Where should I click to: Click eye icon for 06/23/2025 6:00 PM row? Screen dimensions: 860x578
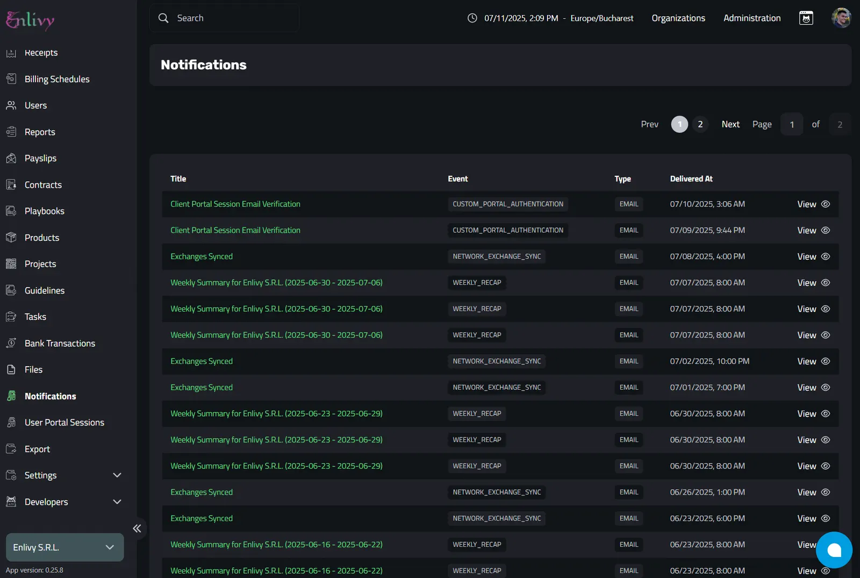point(826,518)
